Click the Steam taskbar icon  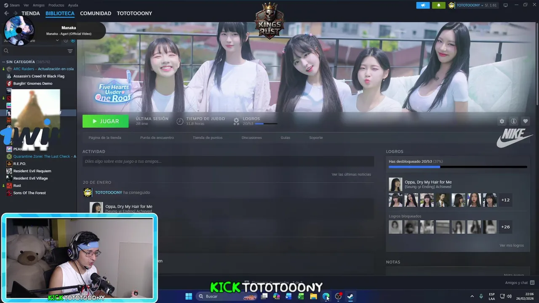point(350,296)
